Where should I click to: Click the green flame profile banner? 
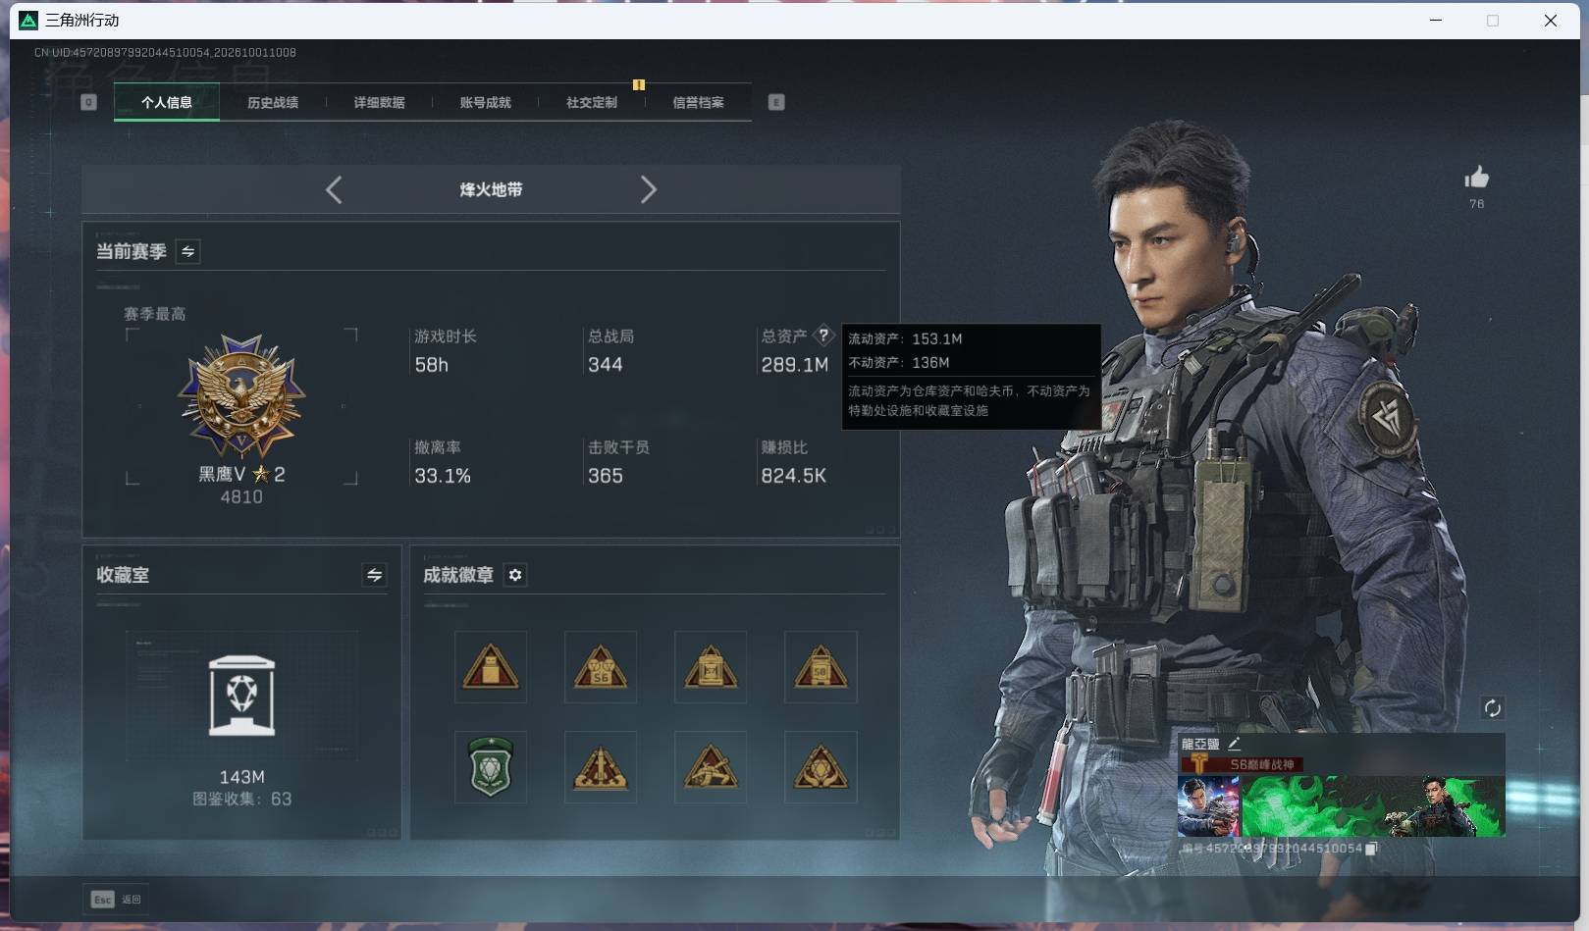pos(1373,806)
